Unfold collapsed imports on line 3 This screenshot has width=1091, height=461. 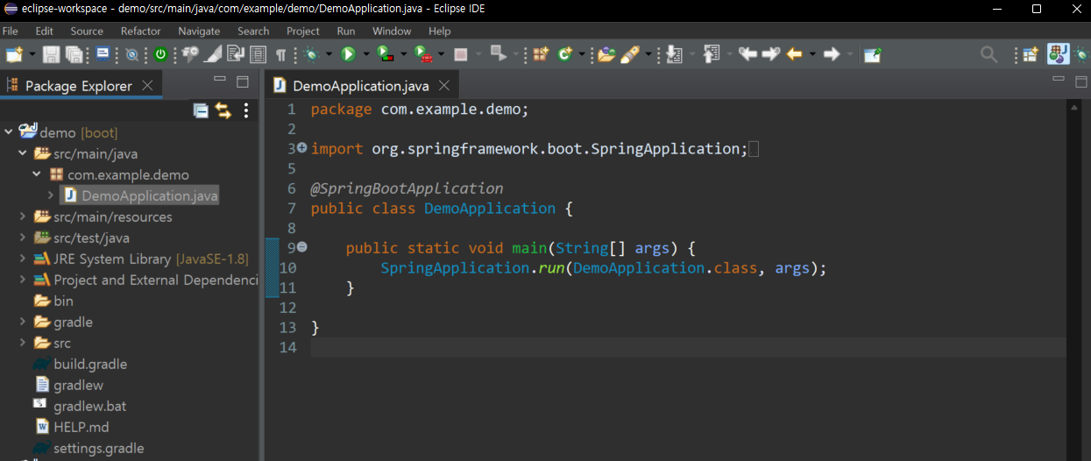tap(301, 148)
